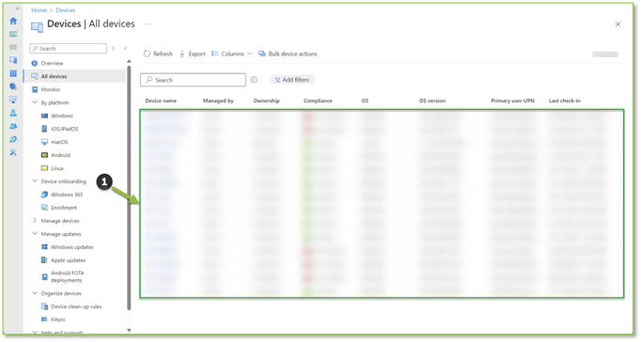Collapse the By platform section
This screenshot has width=641, height=342.
coord(35,102)
